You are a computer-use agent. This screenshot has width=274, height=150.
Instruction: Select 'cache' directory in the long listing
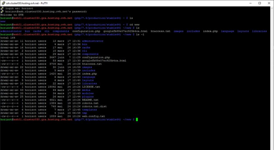[x=86, y=48]
